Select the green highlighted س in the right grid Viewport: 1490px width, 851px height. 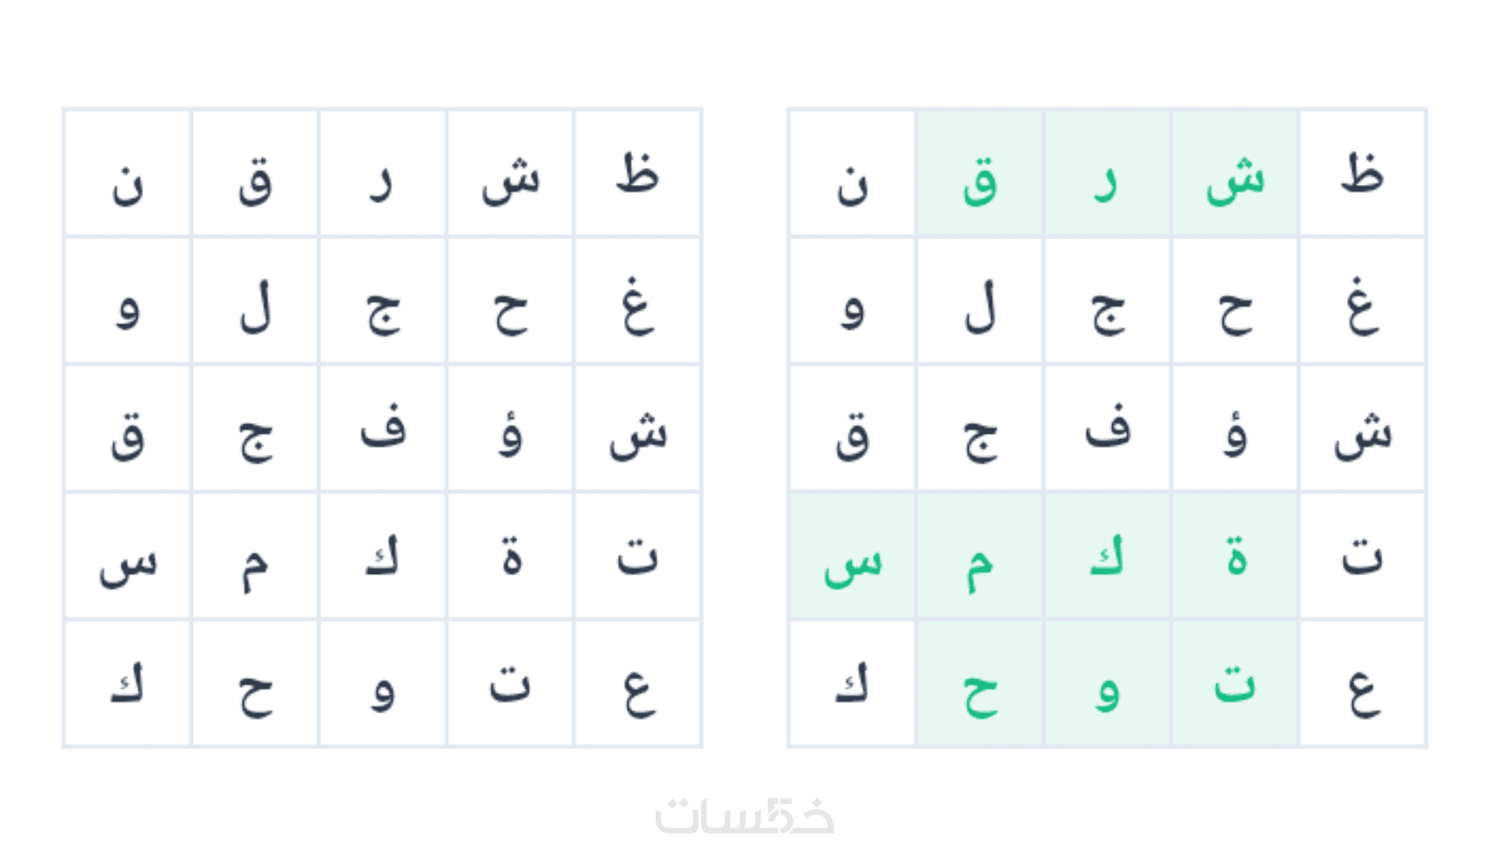[852, 556]
